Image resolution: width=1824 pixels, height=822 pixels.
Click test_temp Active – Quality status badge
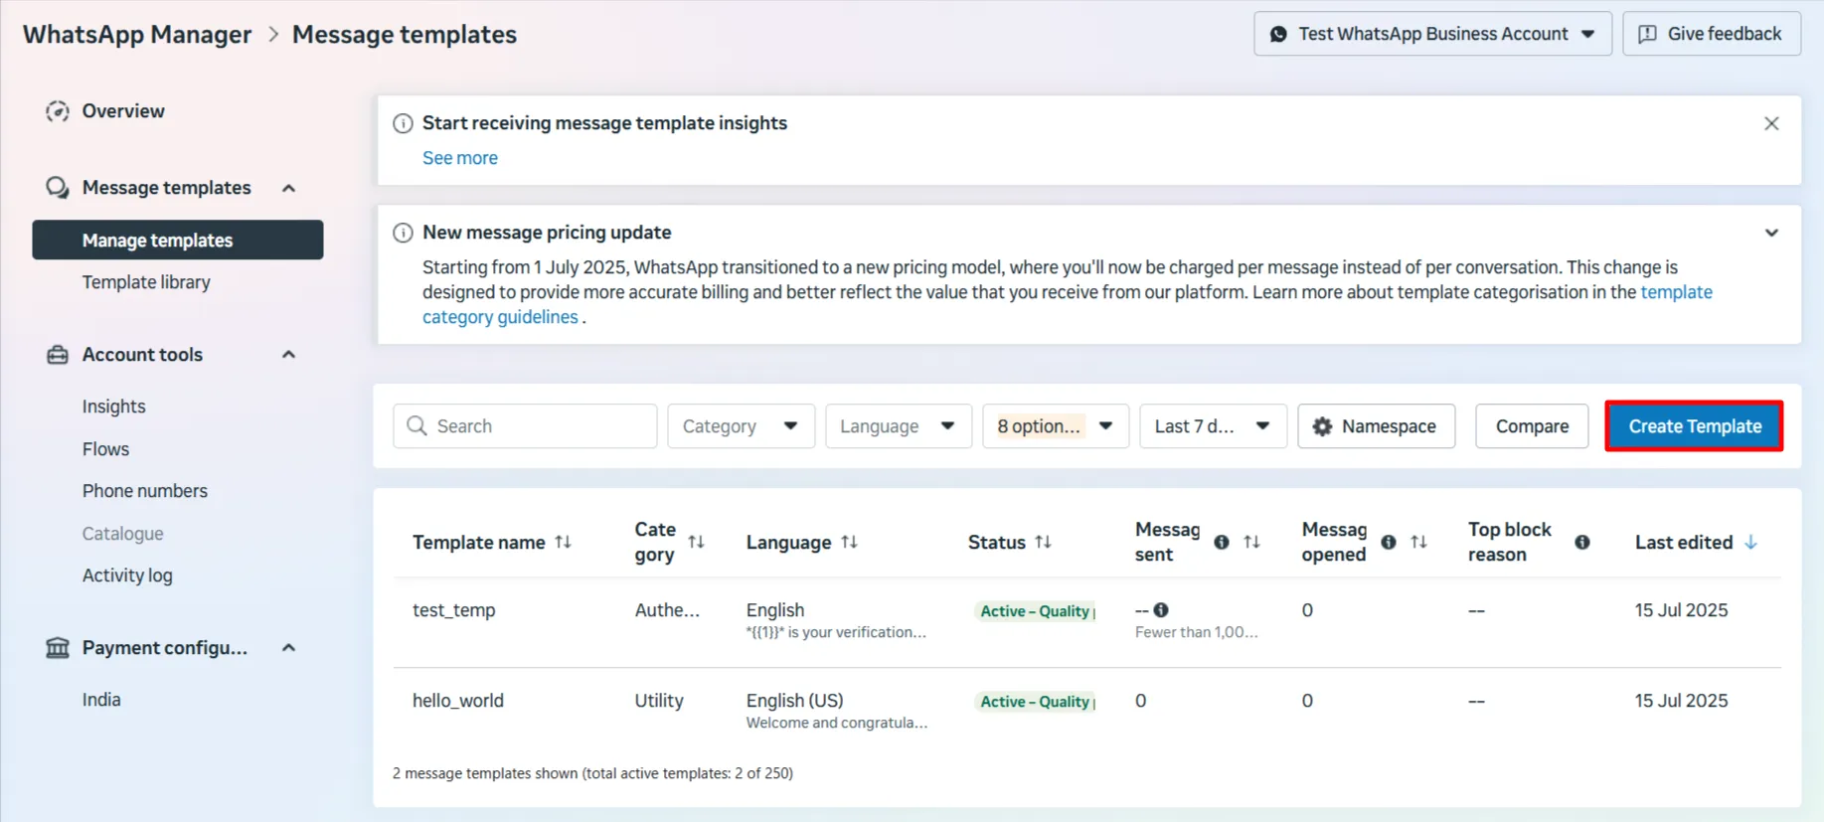click(x=1036, y=611)
